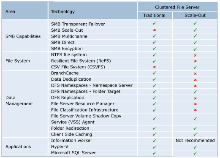Click the Scale-Out column header
Viewport: 220px width, 158px height.
195,15
